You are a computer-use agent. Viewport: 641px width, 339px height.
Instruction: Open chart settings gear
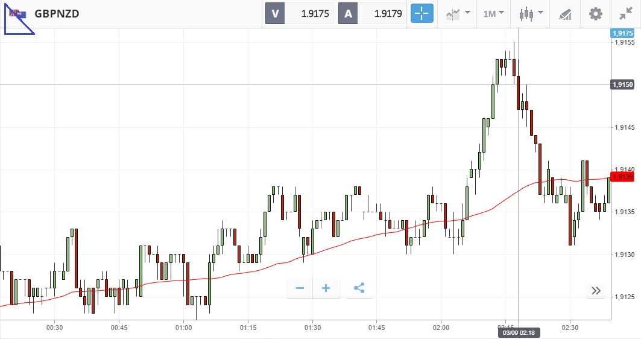[x=596, y=13]
